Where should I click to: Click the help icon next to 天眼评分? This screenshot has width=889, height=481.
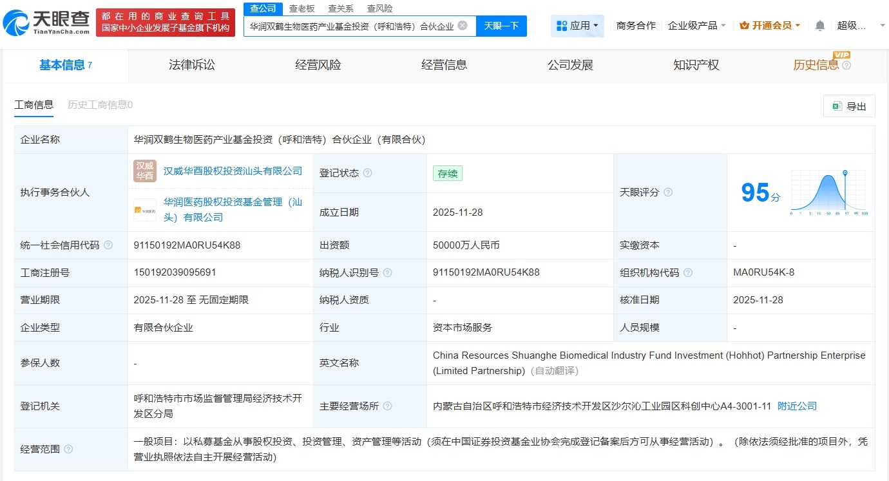pyautogui.click(x=667, y=192)
